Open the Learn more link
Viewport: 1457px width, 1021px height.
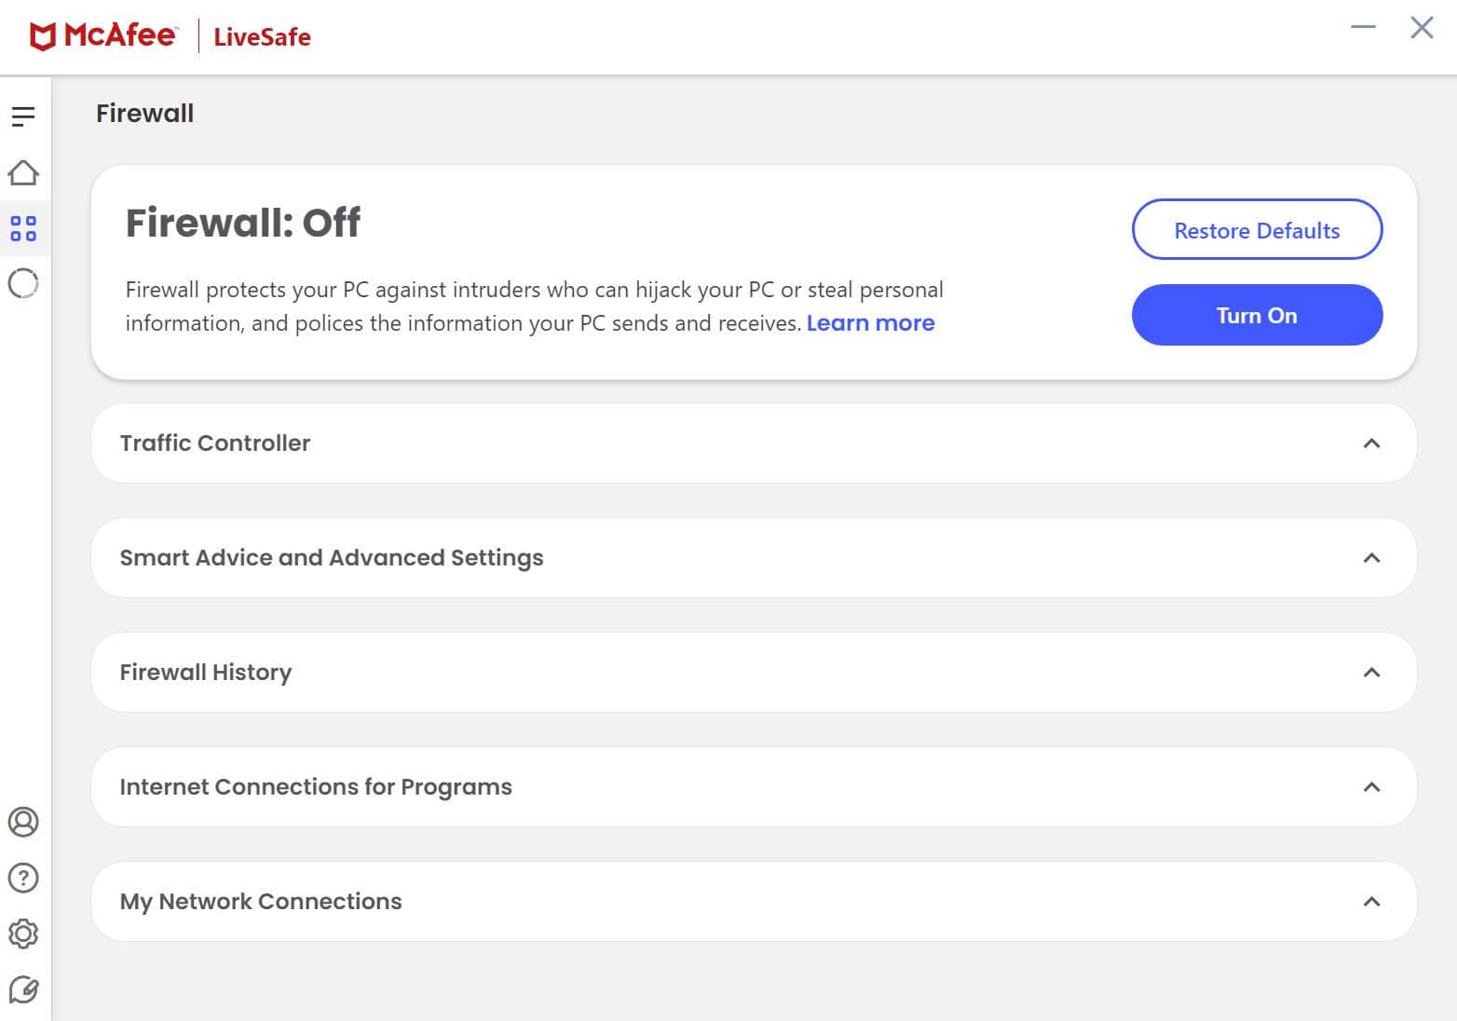[x=870, y=323]
